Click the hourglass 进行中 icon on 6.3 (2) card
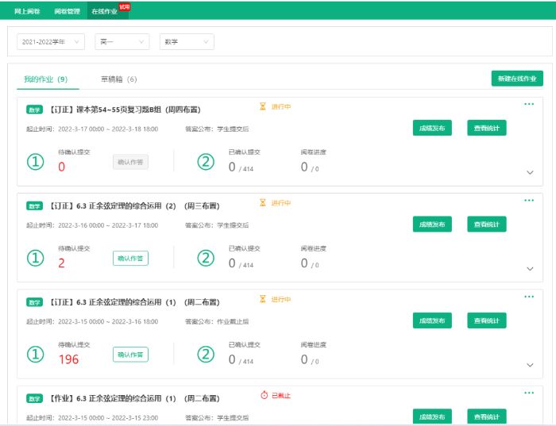Screen dimensions: 556x426 (263, 202)
